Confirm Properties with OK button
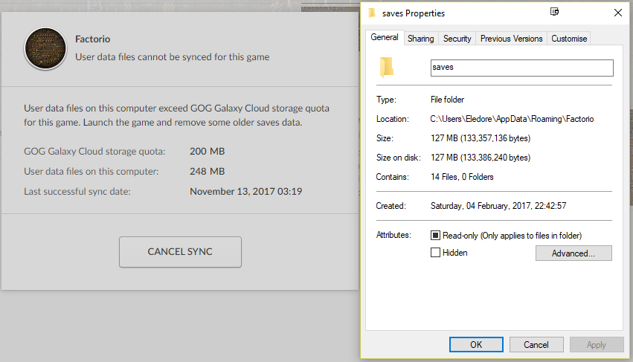633x362 pixels. [x=476, y=345]
